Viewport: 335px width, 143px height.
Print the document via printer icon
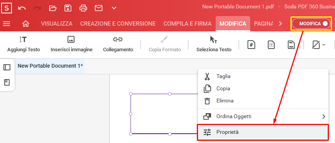[x=83, y=8]
